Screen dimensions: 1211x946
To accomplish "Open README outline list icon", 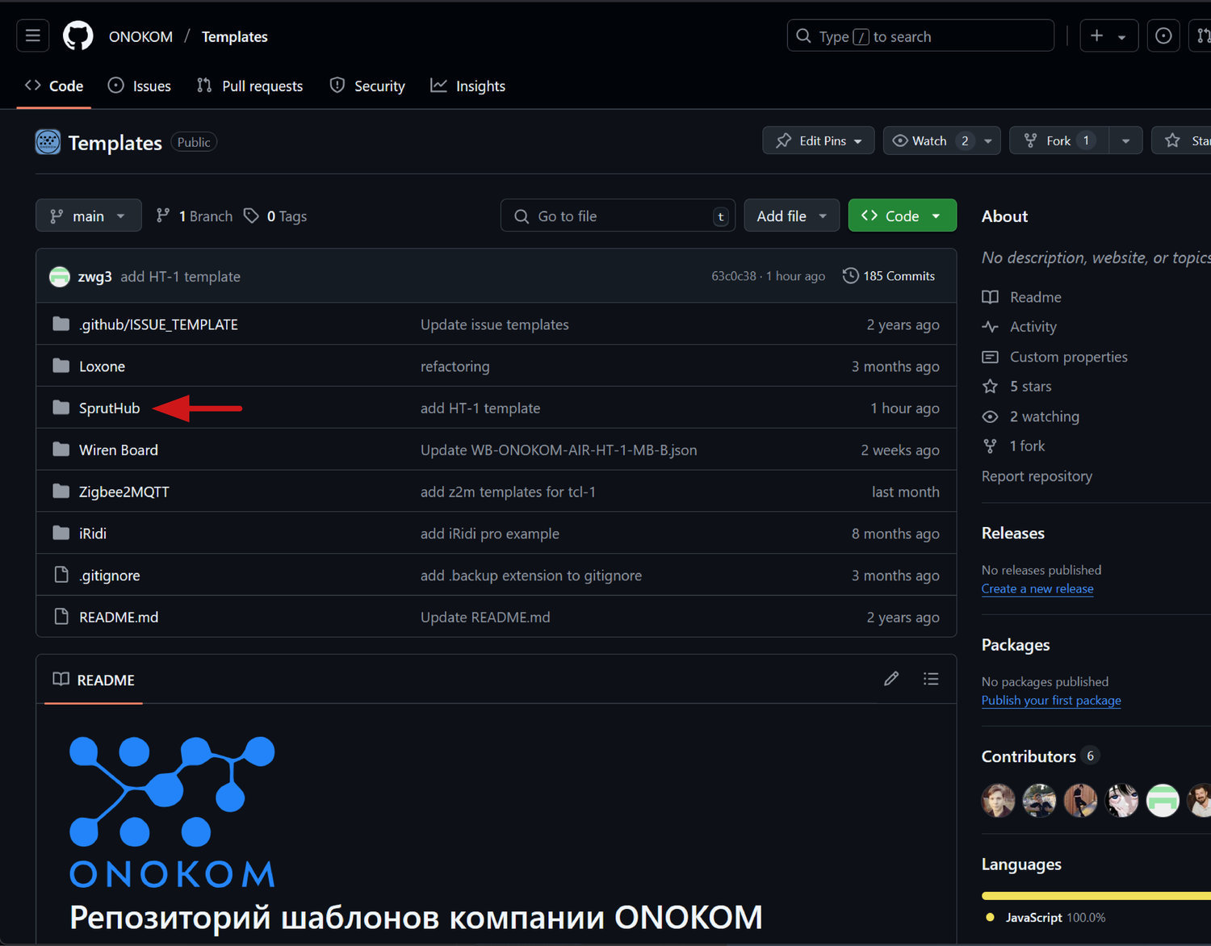I will click(x=931, y=679).
